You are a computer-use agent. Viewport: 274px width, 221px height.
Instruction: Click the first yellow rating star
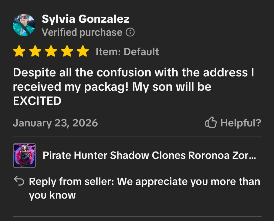pyautogui.click(x=19, y=51)
